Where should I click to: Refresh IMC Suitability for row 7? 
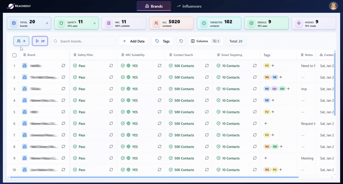coord(159,135)
